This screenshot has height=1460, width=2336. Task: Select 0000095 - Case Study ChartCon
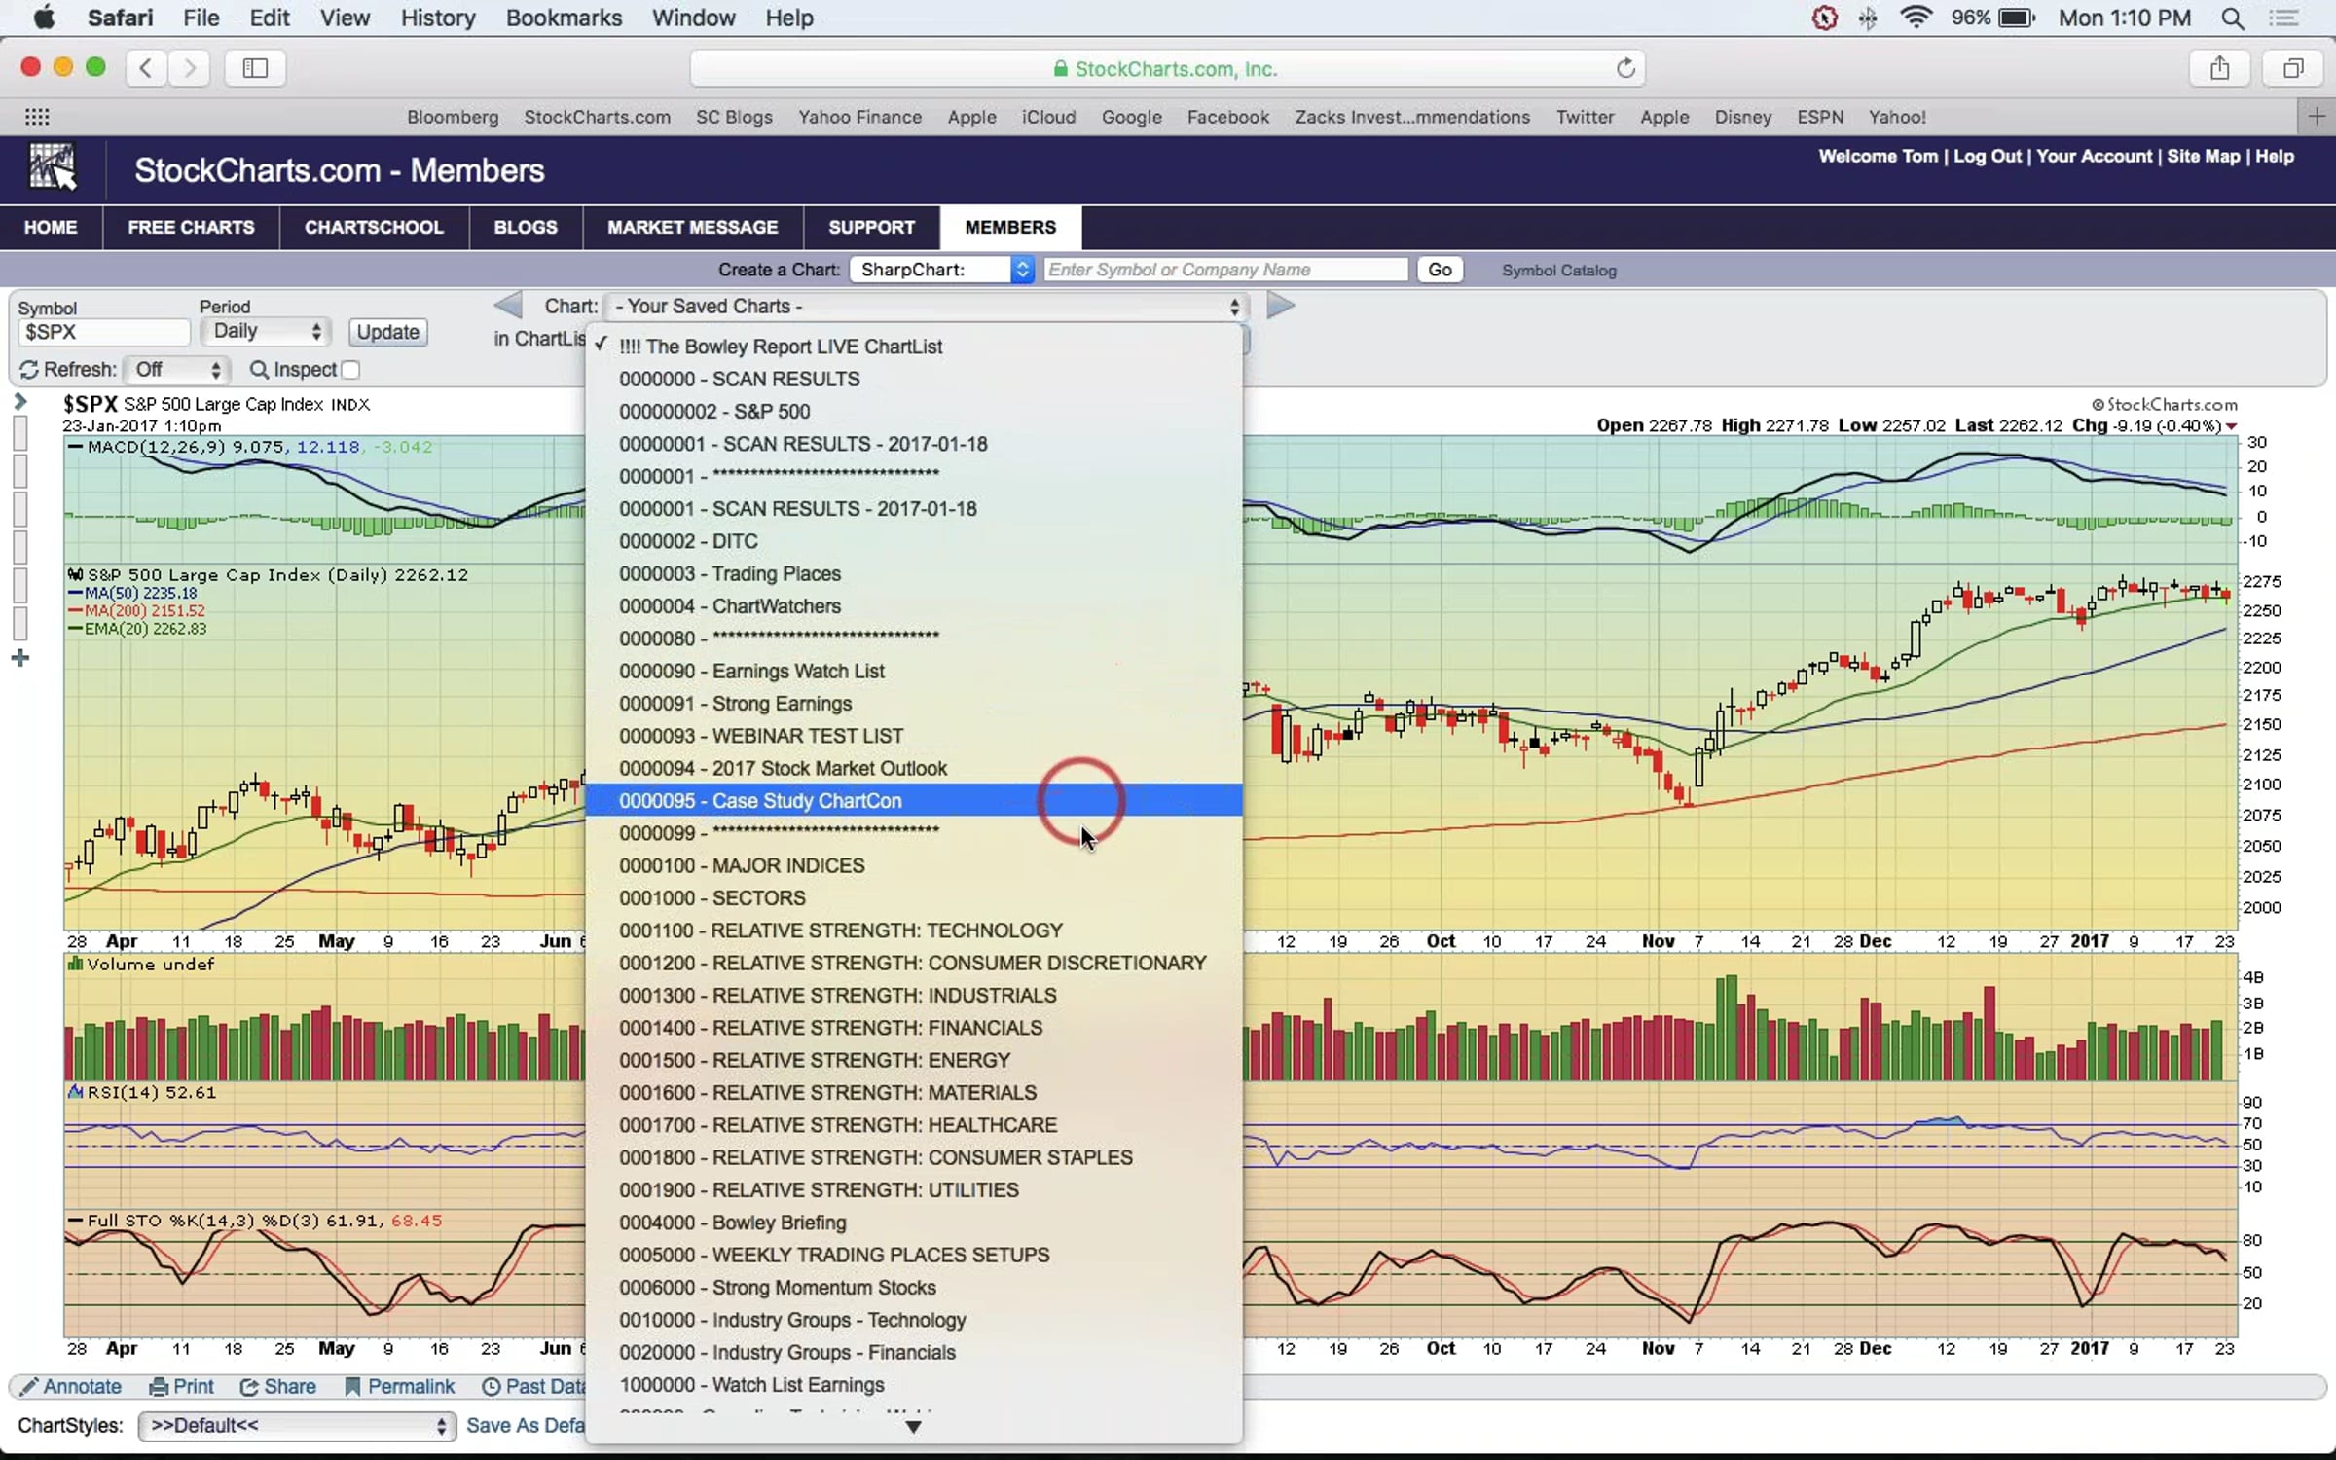(x=913, y=800)
